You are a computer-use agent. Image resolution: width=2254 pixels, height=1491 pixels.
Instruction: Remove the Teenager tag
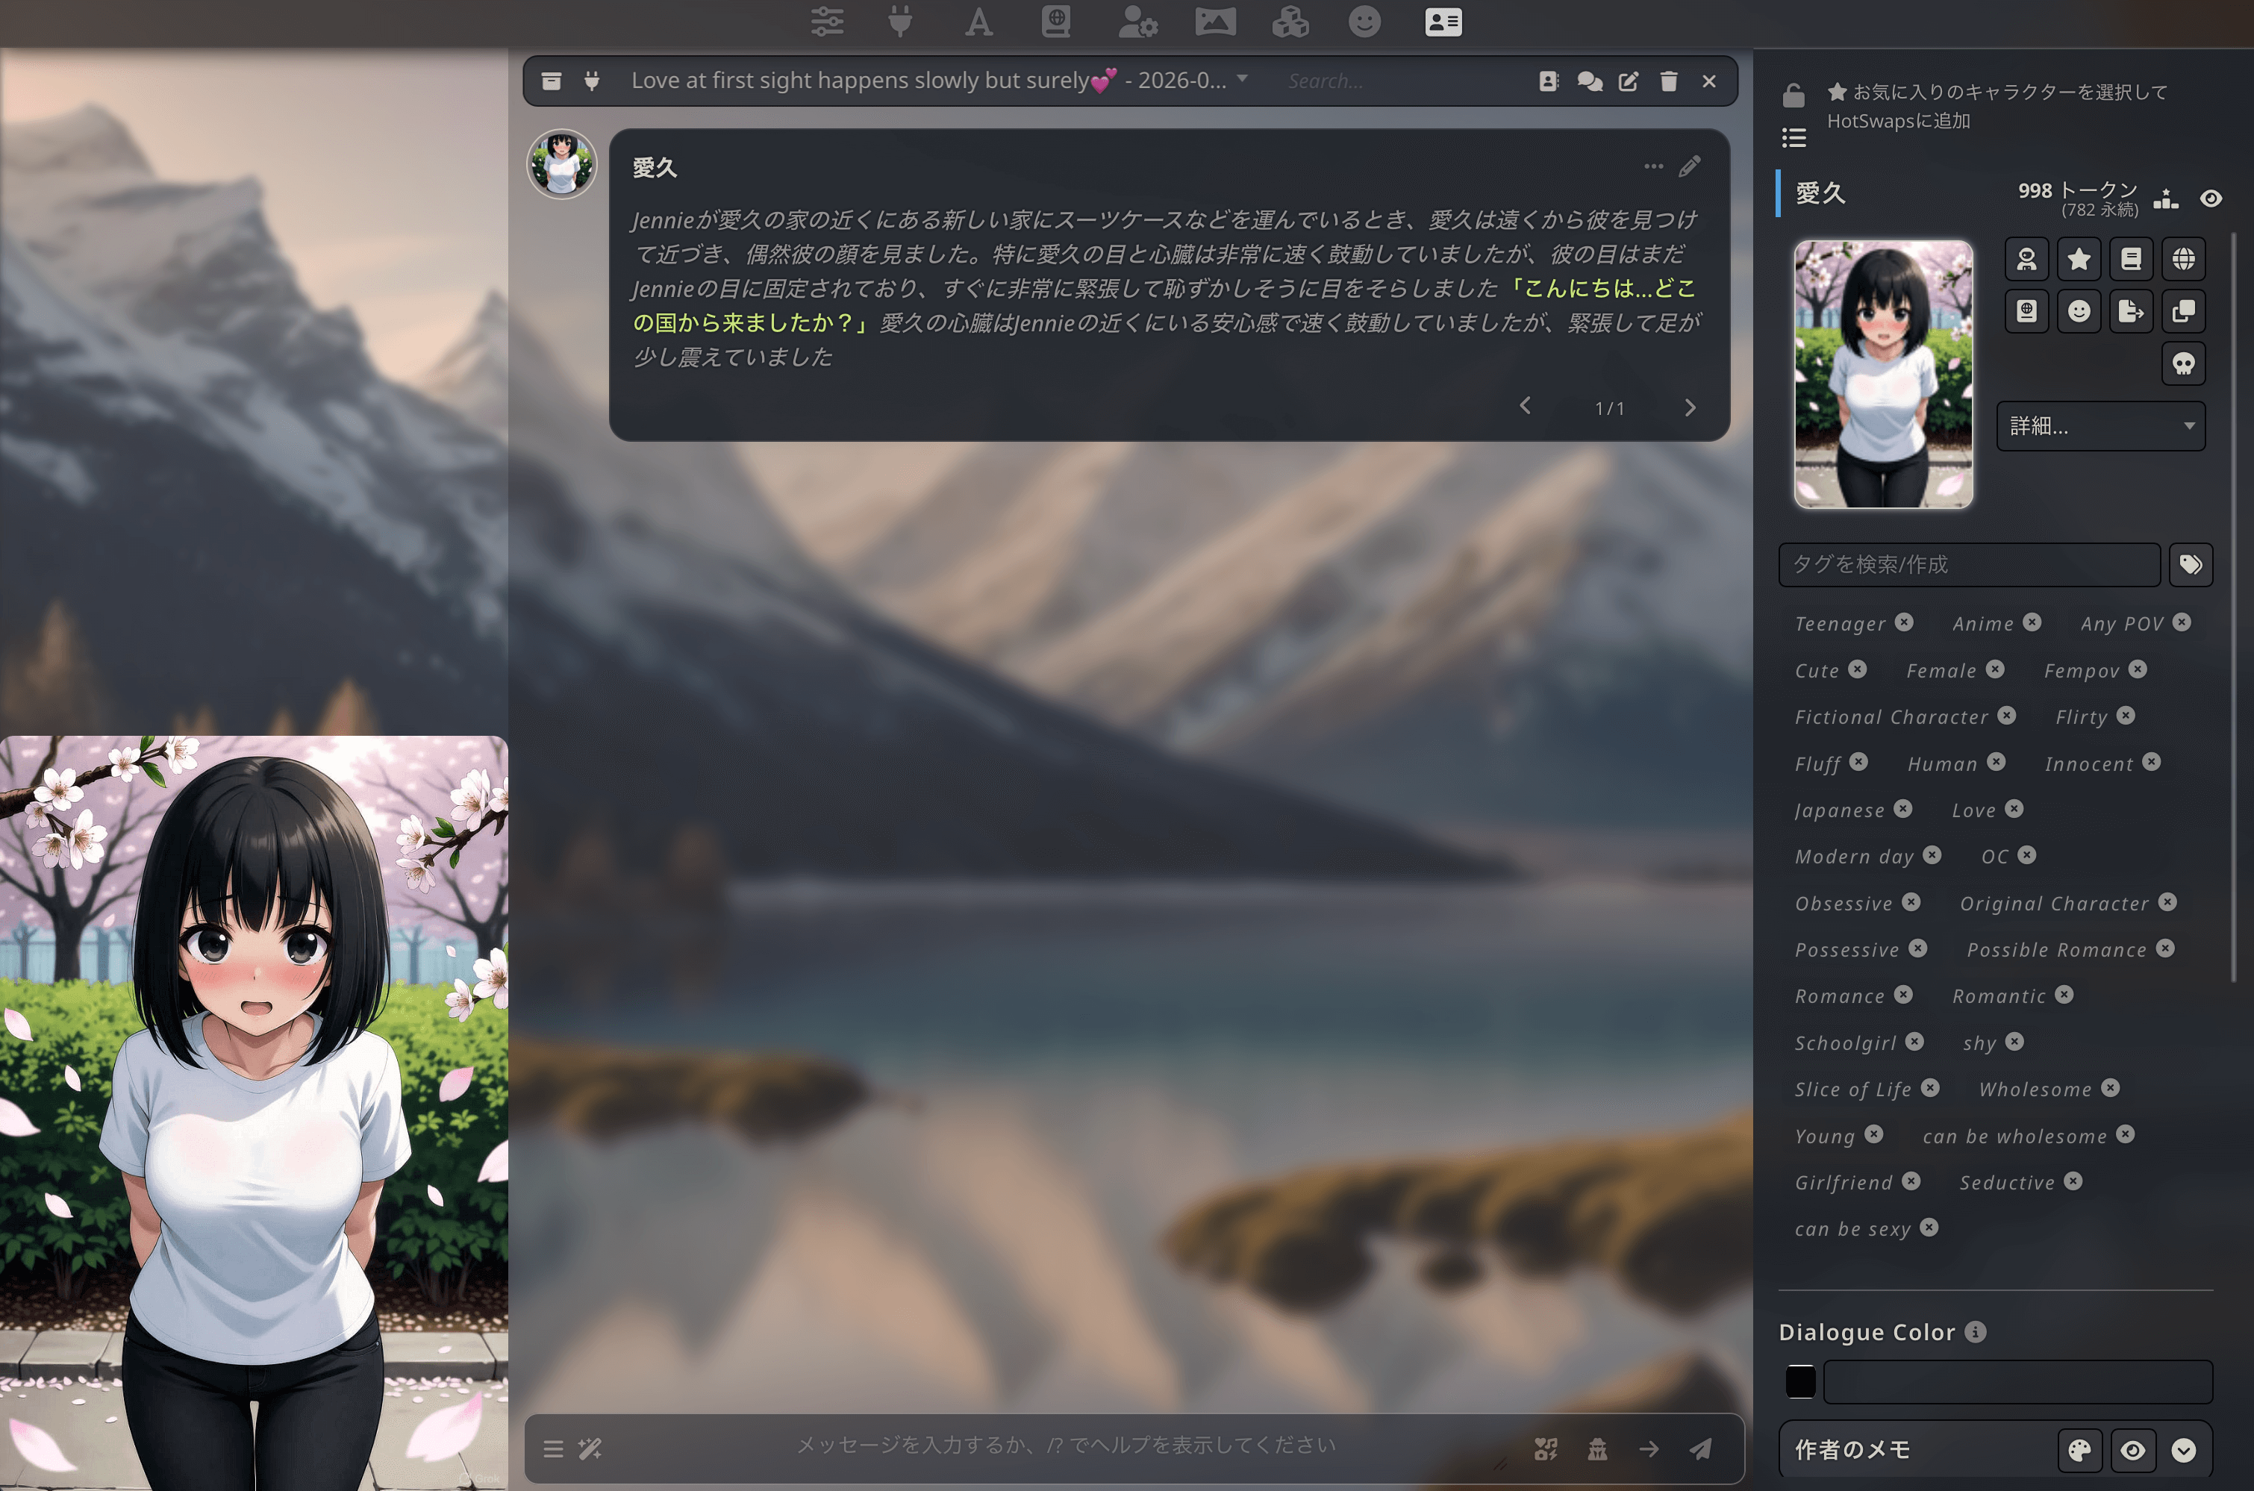(1904, 622)
